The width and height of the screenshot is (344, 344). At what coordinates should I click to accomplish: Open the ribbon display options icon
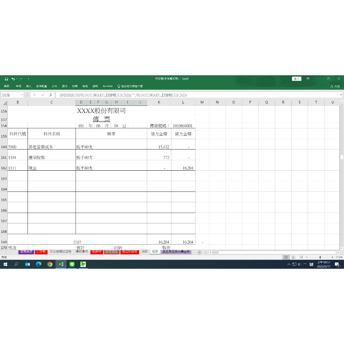(308, 79)
